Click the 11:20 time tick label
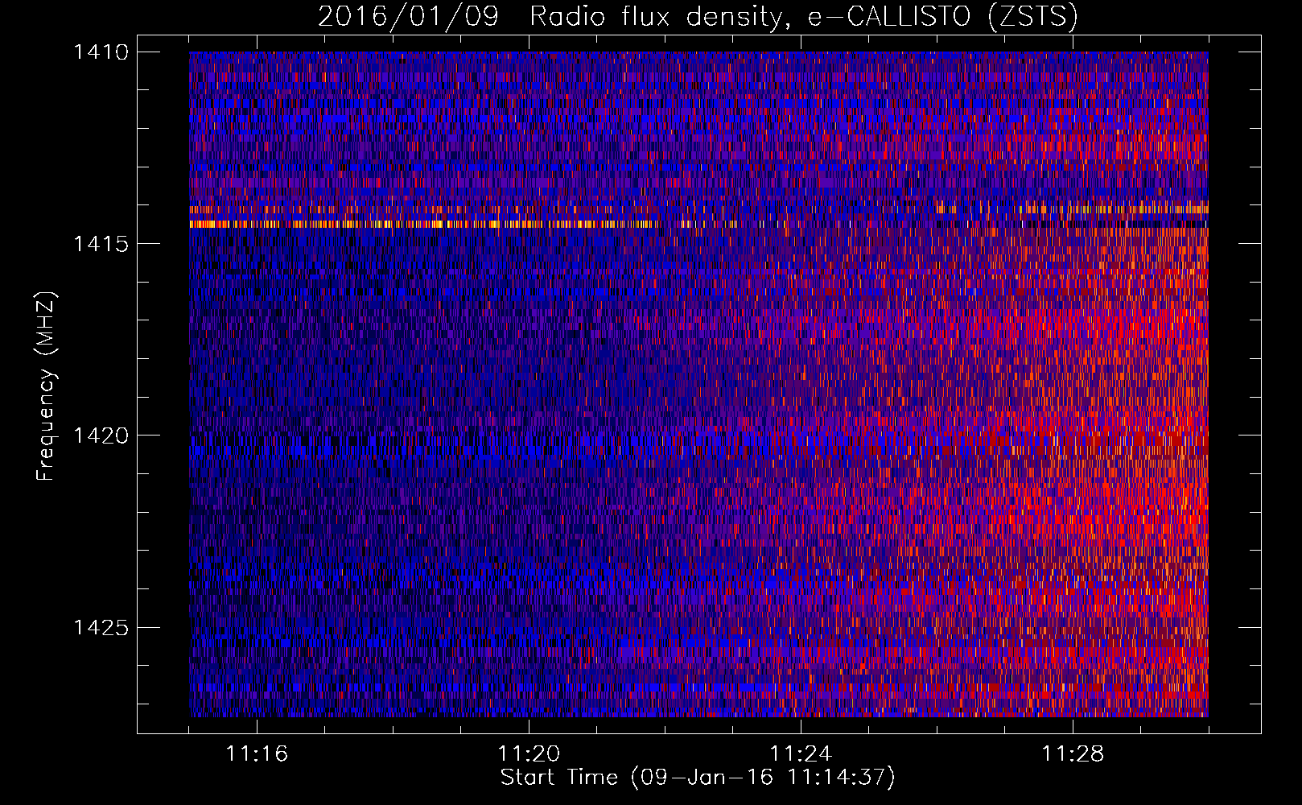 click(529, 753)
